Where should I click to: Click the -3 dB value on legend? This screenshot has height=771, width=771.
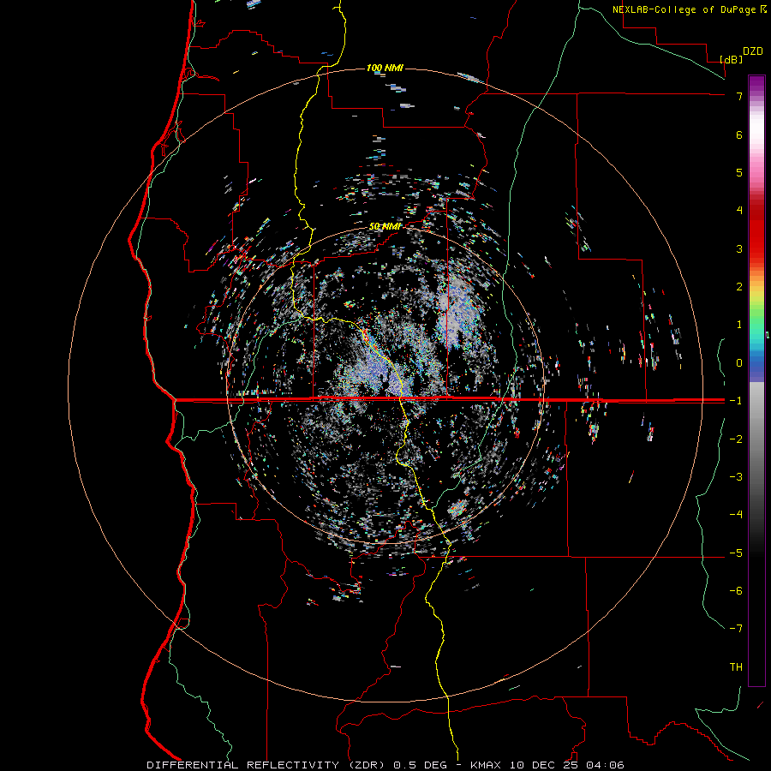tap(736, 476)
